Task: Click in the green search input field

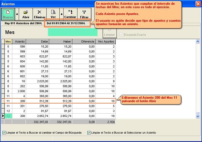Action: (x=73, y=32)
